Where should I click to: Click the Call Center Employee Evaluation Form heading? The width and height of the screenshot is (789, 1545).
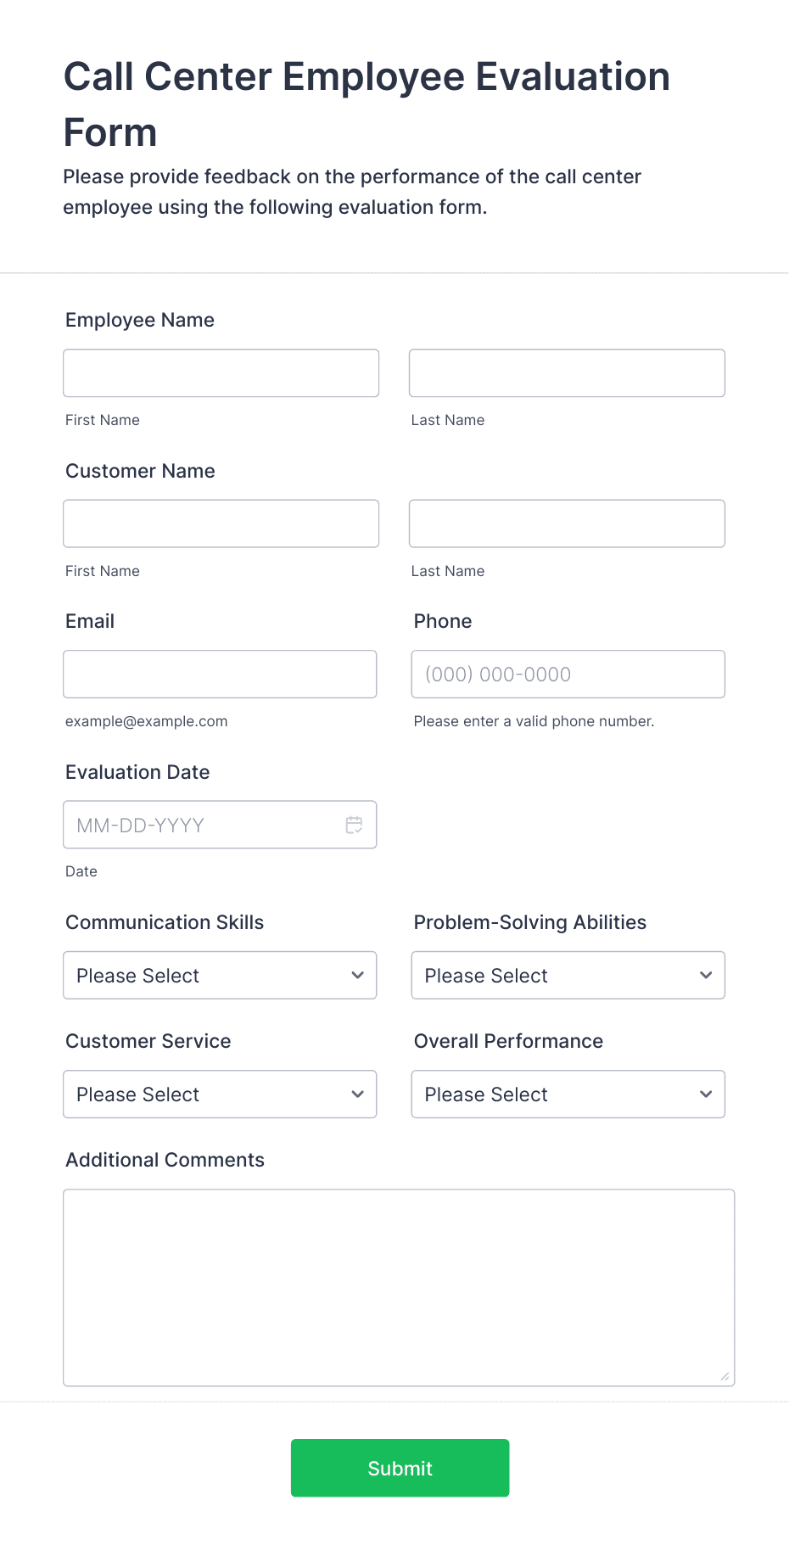pos(367,104)
